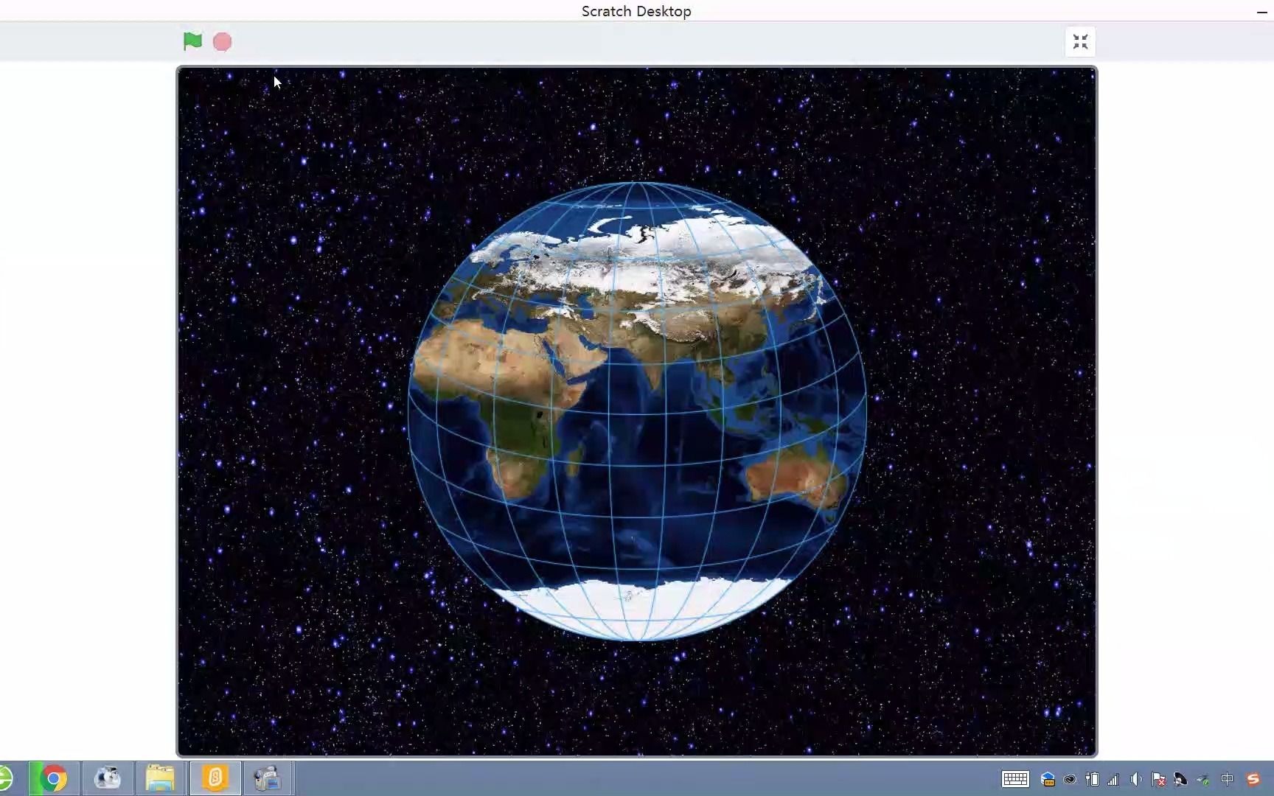Open the File Explorer folder in taskbar
The height and width of the screenshot is (796, 1274).
coord(160,778)
